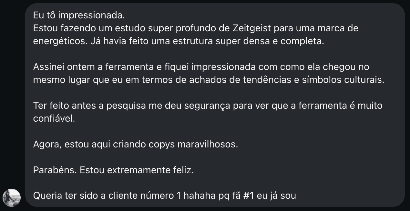410x211 pixels.
Task: Click the phrase "eu já sou"
Action: (x=276, y=196)
